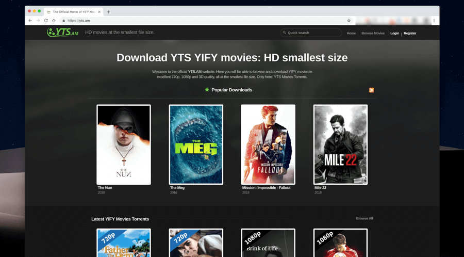Select the Official Home of YIFY tab
464x257 pixels.
[74, 12]
